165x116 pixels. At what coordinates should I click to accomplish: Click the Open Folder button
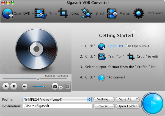coord(128,106)
